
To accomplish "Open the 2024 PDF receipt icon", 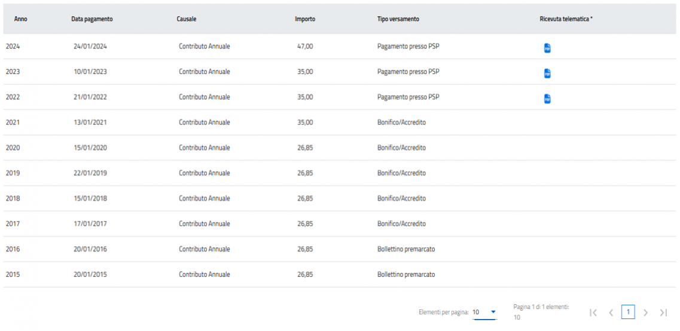I will pyautogui.click(x=547, y=48).
